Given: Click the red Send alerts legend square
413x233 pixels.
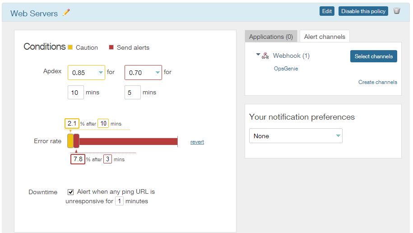Looking at the screenshot, I should [x=111, y=47].
